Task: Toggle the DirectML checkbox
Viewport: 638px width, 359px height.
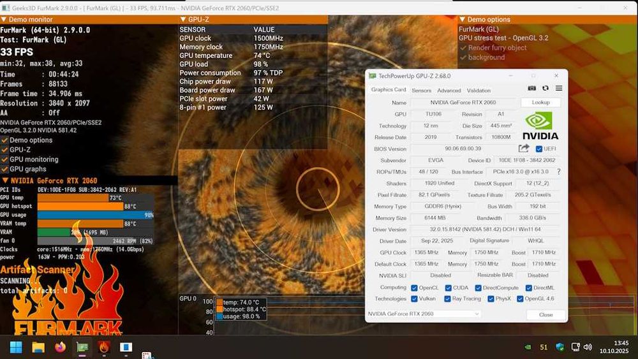Action: 528,288
